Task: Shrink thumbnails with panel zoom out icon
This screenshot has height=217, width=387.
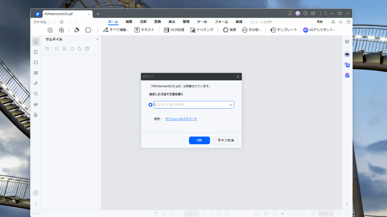Action: coord(57,49)
